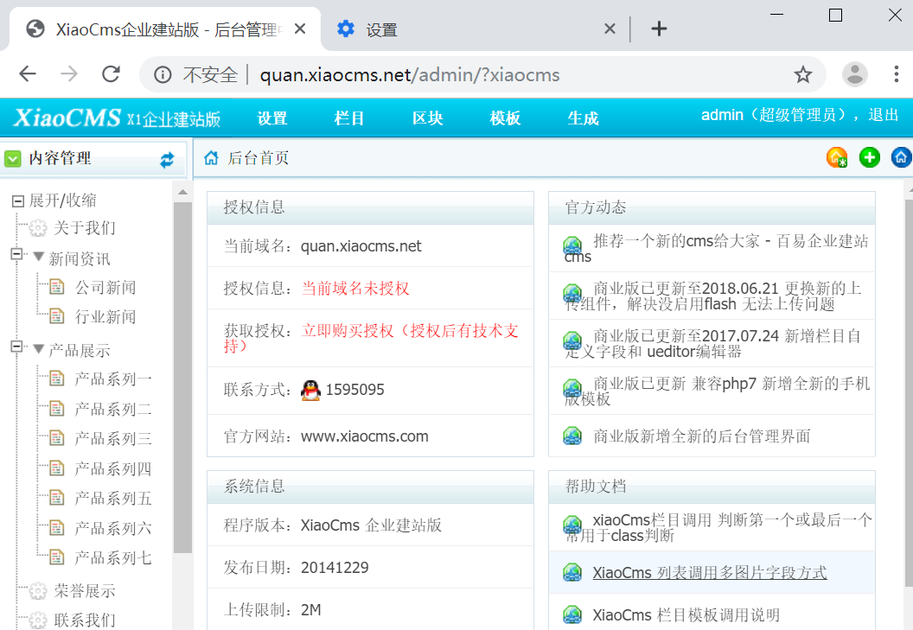Select 产品系列六 in the tree

coord(113,528)
